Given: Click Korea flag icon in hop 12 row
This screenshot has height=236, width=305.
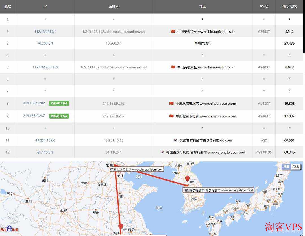Looking at the screenshot, I should 162,152.
